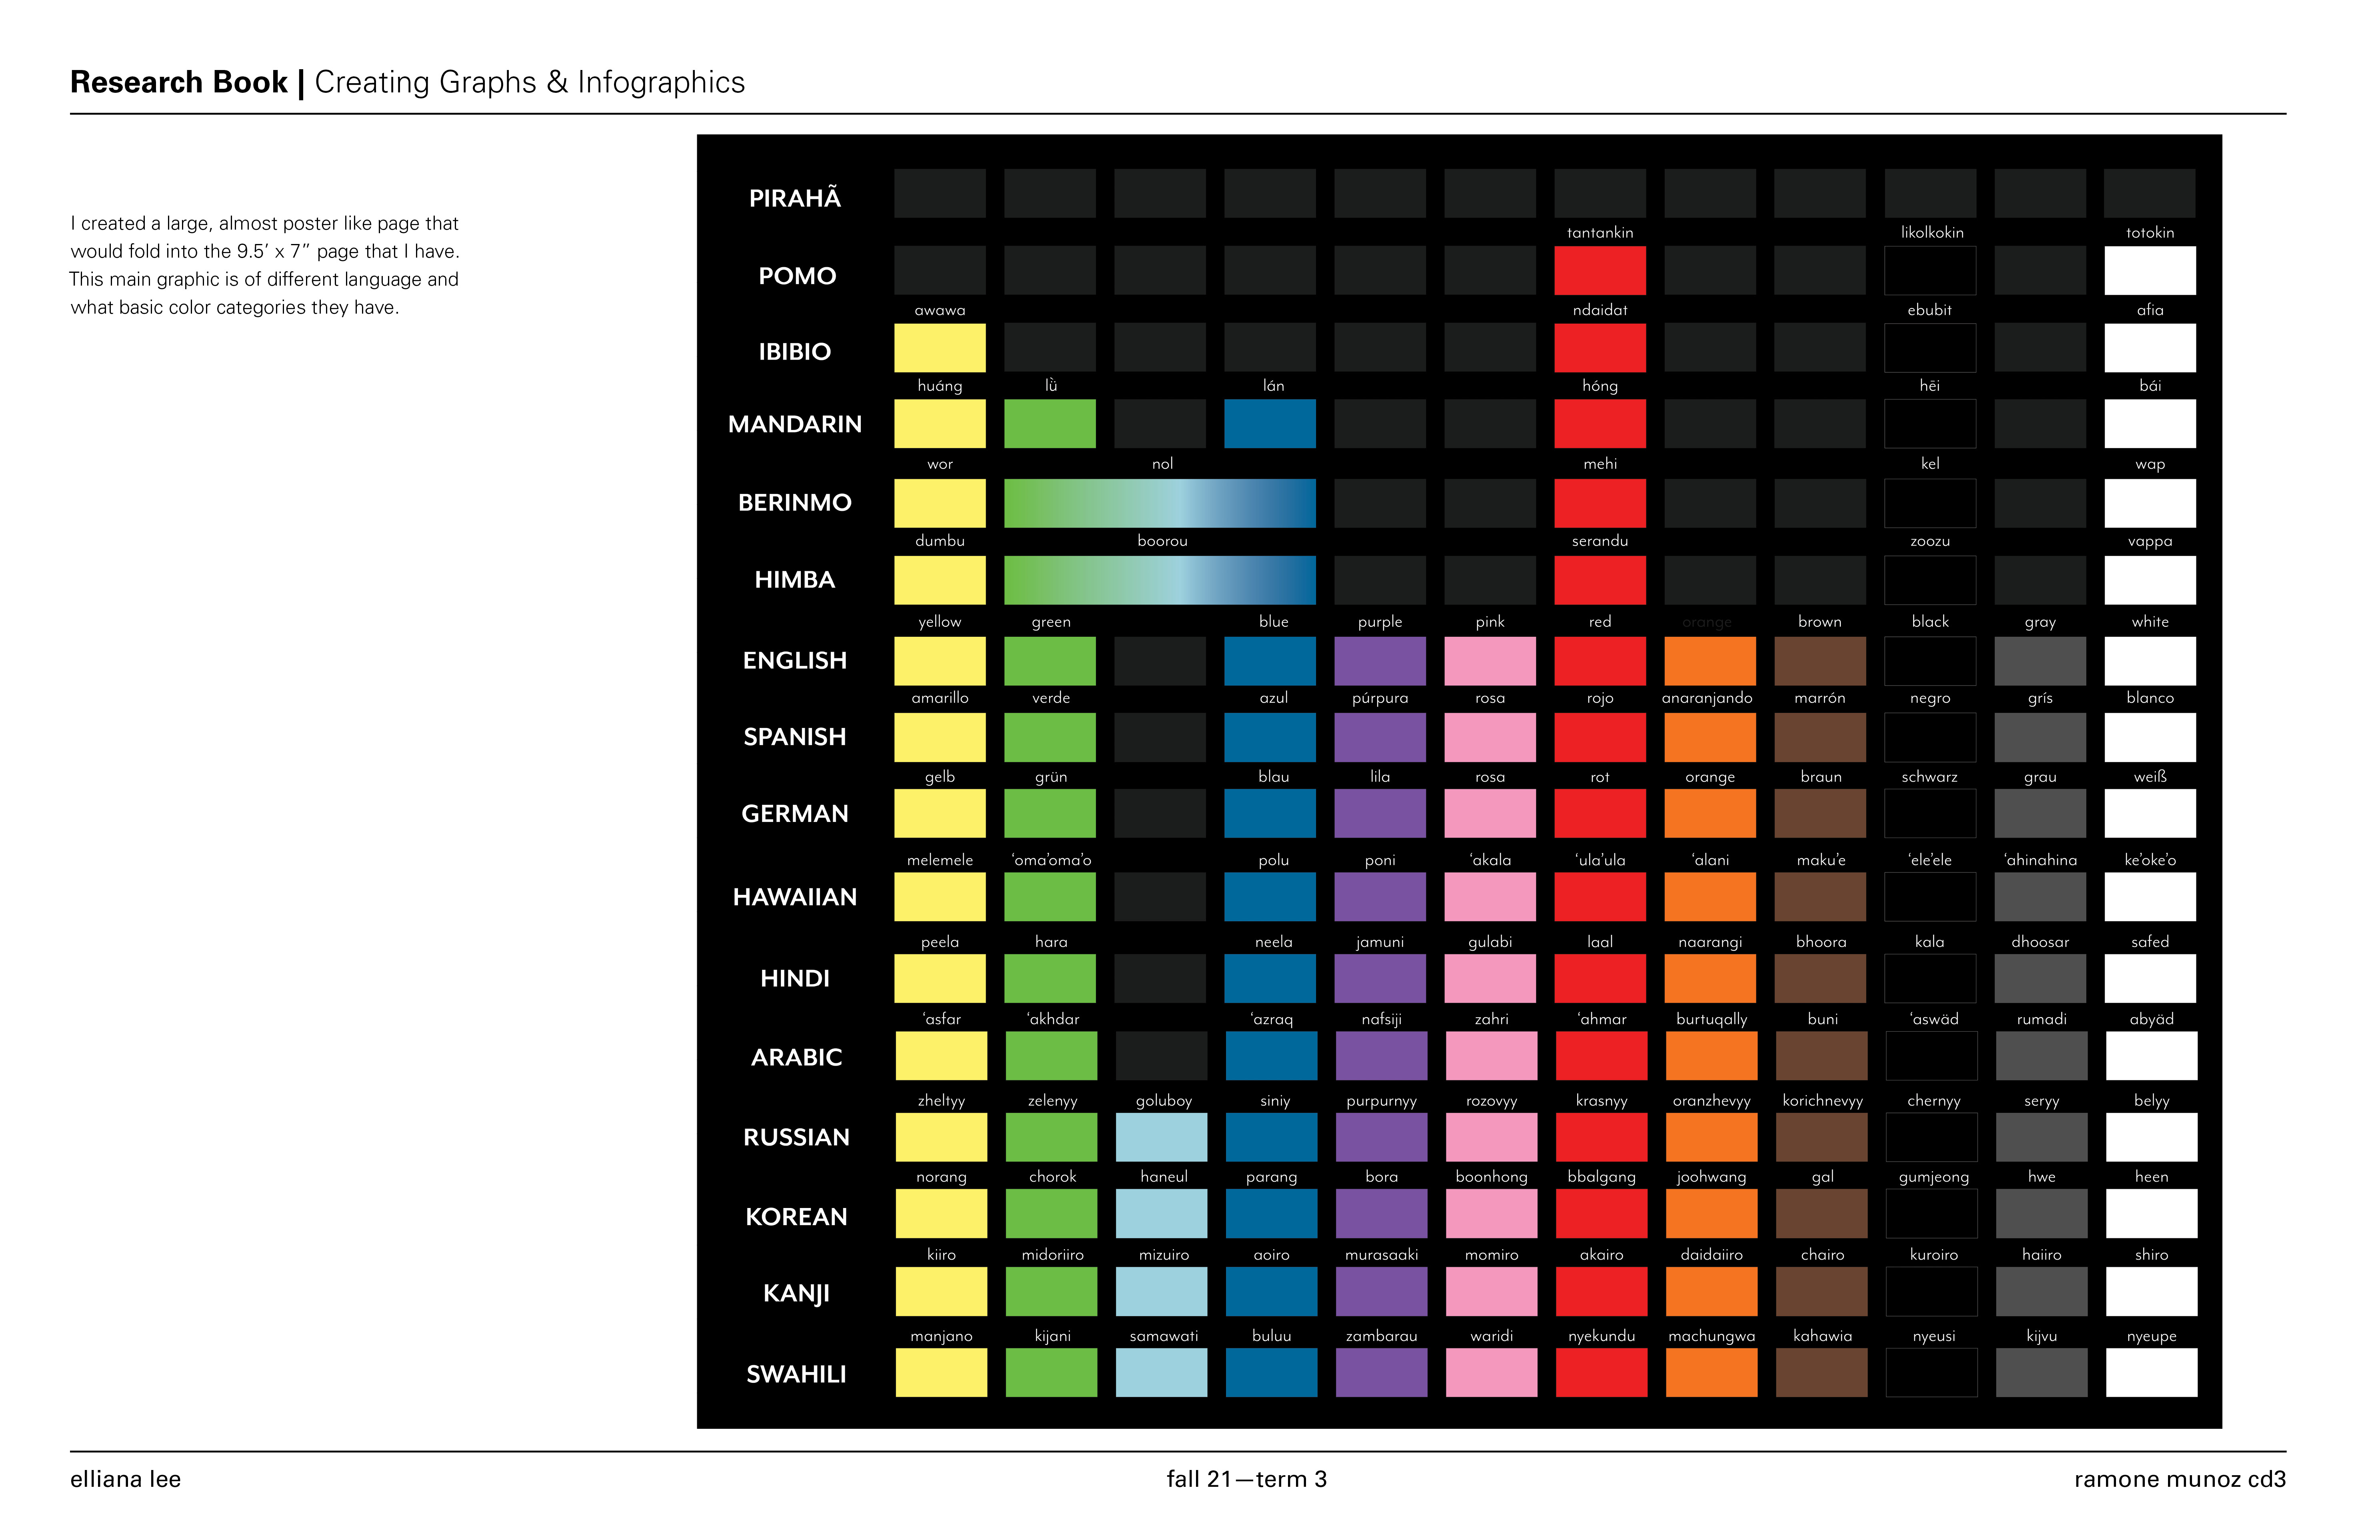Click the yellow swatch in the ENGLISH row
2380x1540 pixels.
tap(939, 661)
